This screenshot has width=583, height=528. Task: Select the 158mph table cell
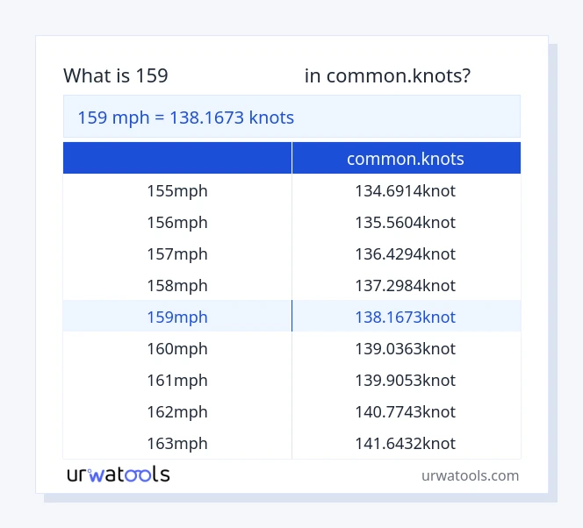coord(177,285)
